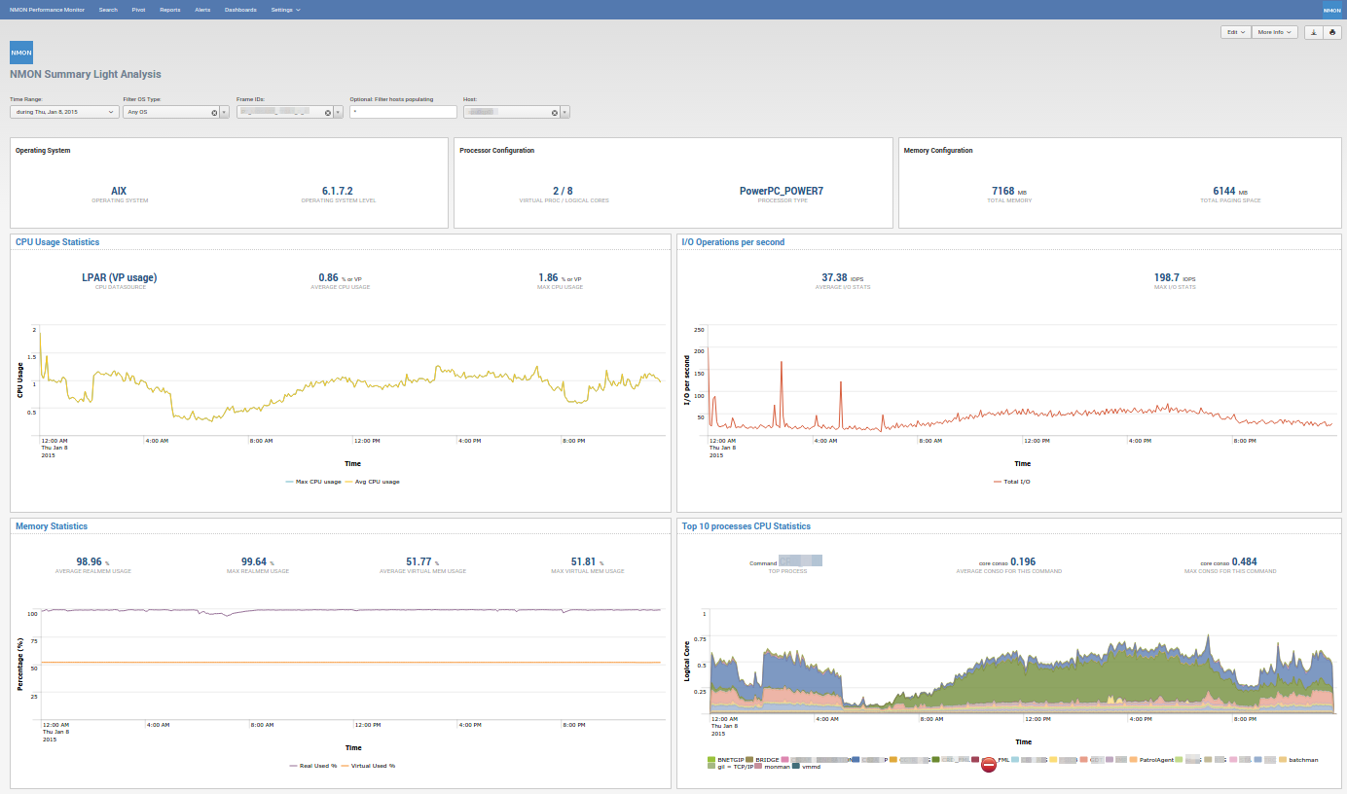Toggle batchman legend entry
Viewport: 1347px width, 794px height.
1298,759
